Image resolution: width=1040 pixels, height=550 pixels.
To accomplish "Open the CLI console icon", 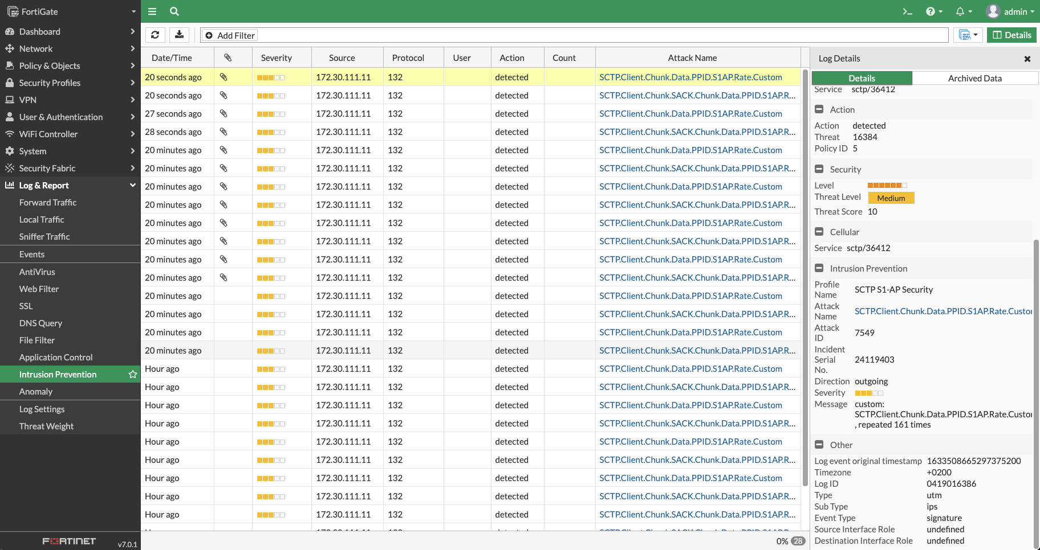I will (x=907, y=11).
